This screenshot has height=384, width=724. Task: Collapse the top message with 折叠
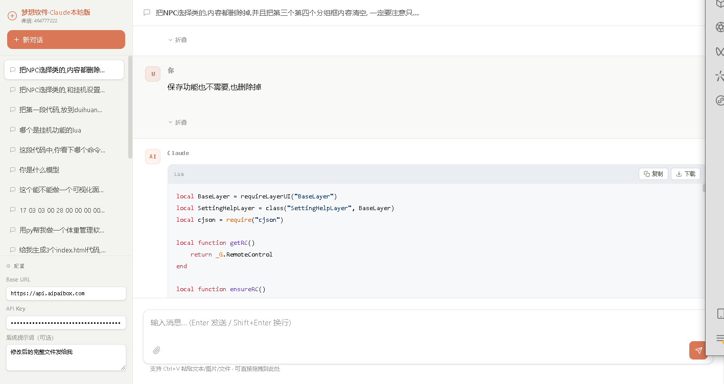pos(177,40)
